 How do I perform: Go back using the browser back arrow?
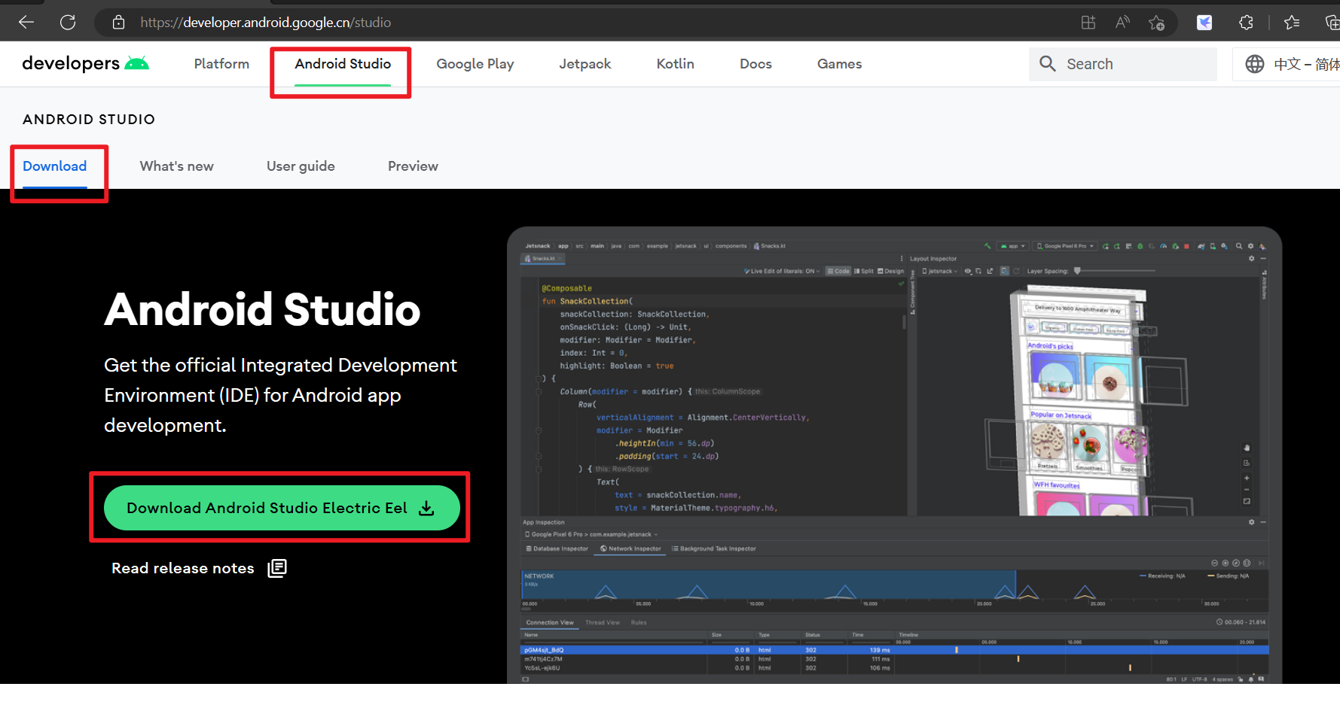[26, 23]
